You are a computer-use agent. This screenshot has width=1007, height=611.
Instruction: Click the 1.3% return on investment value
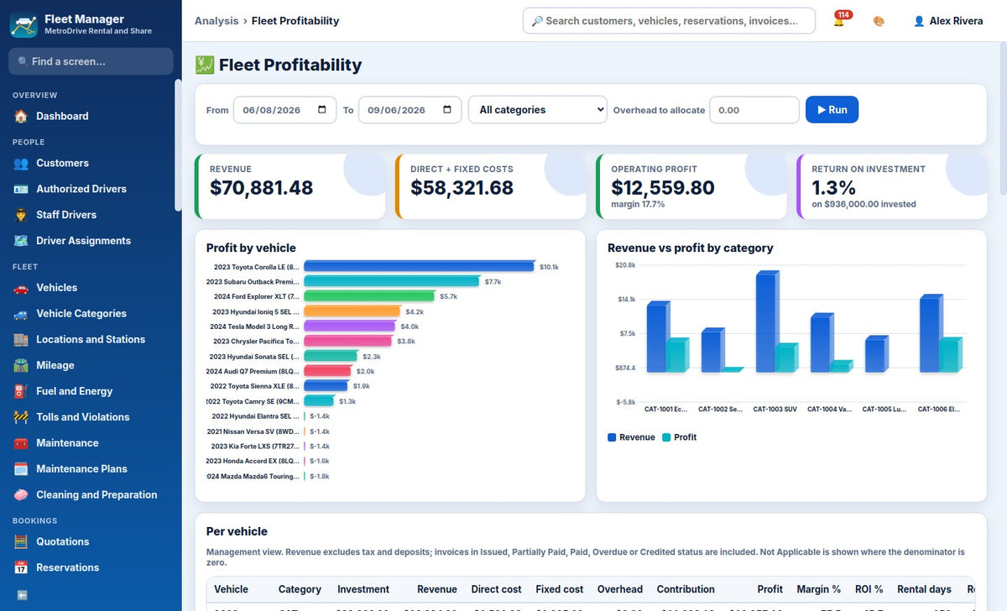point(834,188)
